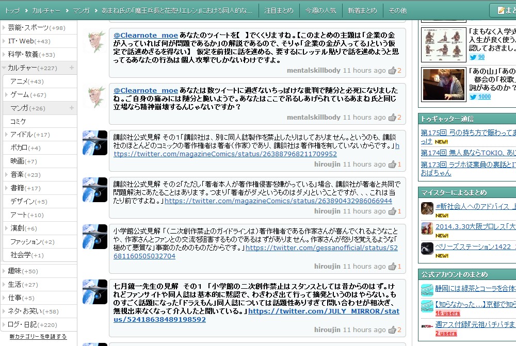Open 2 users link
The height and width of the screenshot is (346, 516).
tap(446, 333)
